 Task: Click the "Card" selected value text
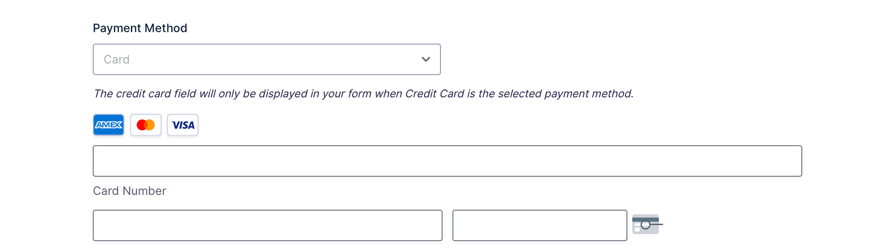pyautogui.click(x=116, y=59)
